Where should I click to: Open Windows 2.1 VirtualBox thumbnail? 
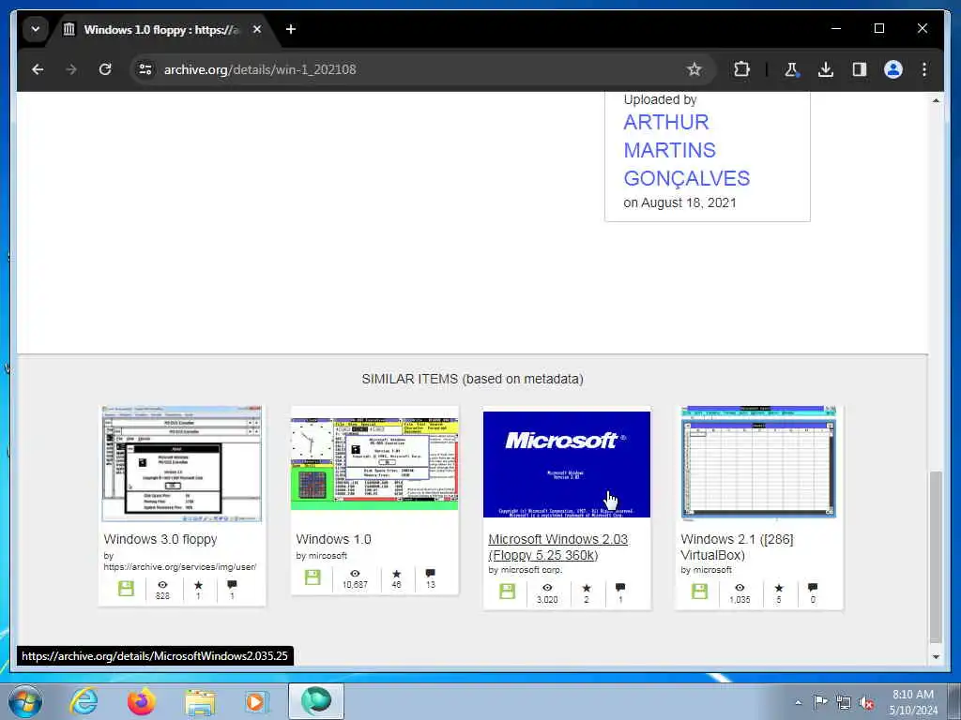(758, 462)
